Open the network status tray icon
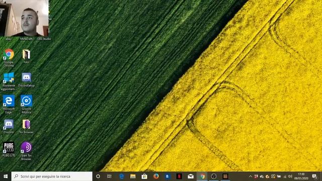Screen dimensions: 322x181 (285, 176)
